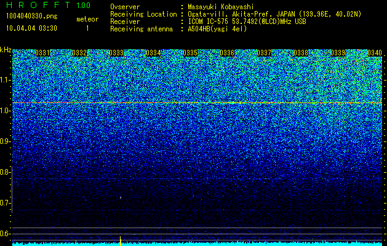
Task: Click the observer name Masayuki Kobayashi
Action: 221,7
